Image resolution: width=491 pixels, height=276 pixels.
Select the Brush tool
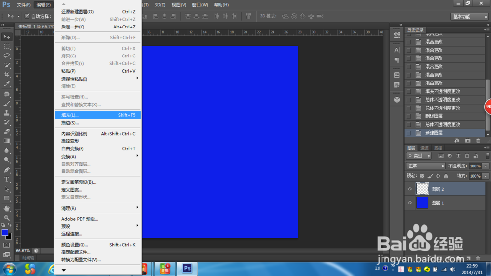tap(6, 104)
